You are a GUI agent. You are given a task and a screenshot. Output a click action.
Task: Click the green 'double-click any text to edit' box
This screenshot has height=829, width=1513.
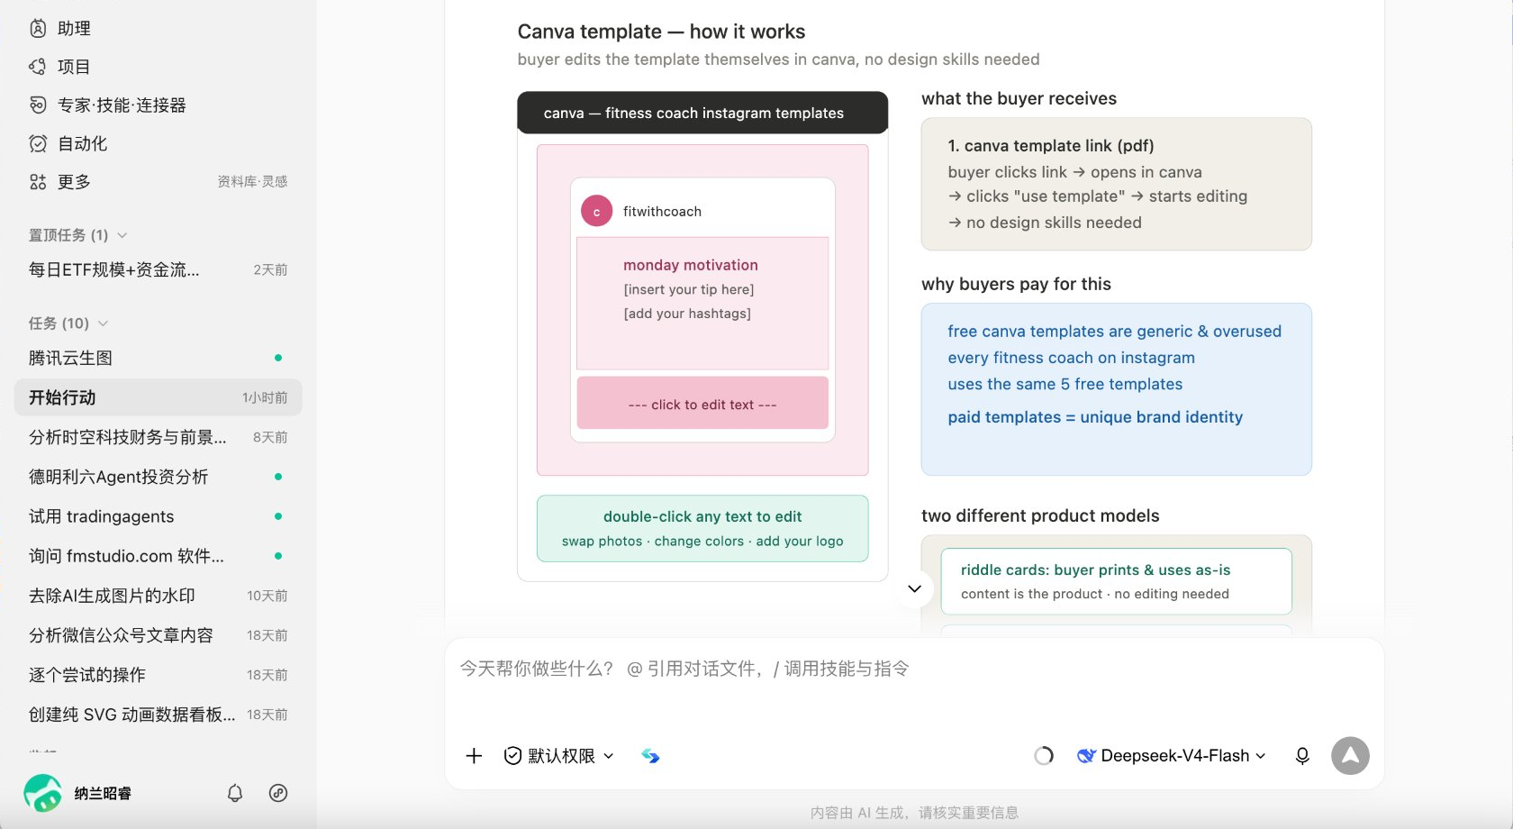pos(702,528)
